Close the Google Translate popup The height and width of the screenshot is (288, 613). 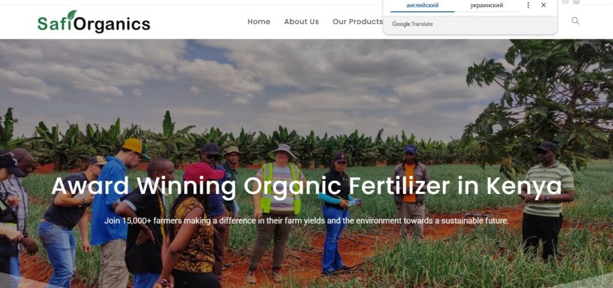(544, 5)
